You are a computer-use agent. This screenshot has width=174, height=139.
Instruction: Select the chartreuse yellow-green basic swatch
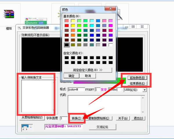[x=79, y=25]
